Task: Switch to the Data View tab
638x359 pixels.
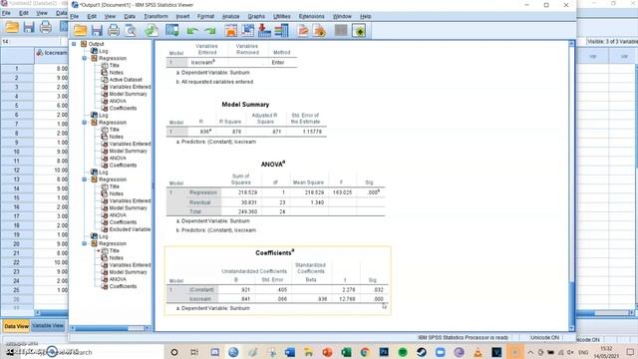Action: (x=17, y=326)
